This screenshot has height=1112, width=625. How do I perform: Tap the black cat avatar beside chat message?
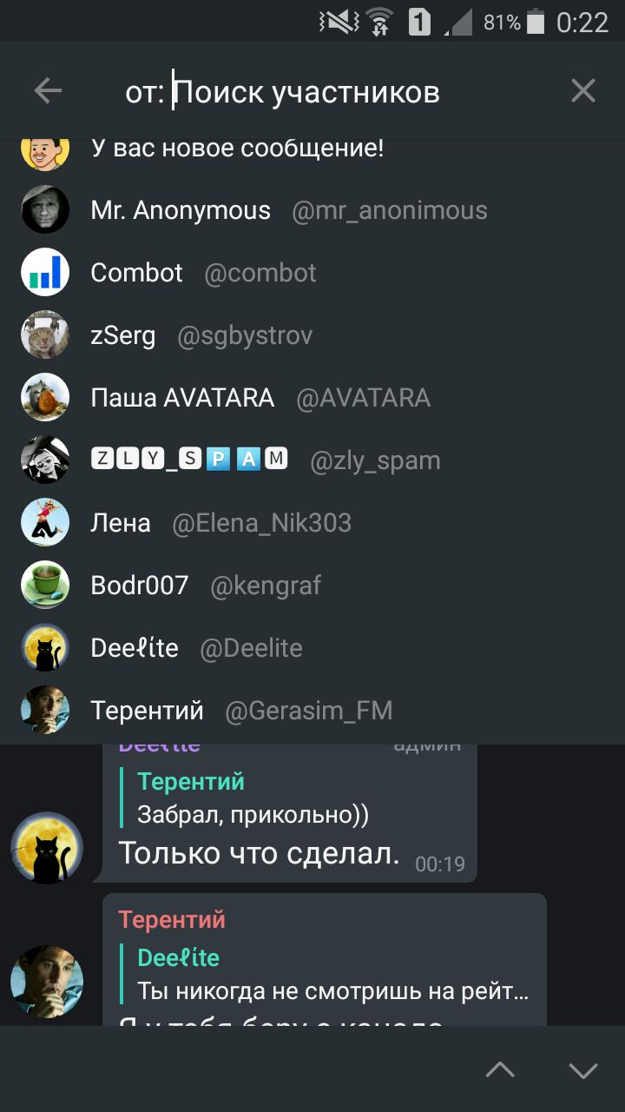pos(47,848)
